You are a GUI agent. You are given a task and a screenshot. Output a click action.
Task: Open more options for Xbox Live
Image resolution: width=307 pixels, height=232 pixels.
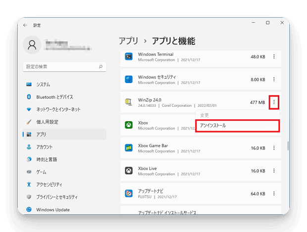pyautogui.click(x=274, y=171)
